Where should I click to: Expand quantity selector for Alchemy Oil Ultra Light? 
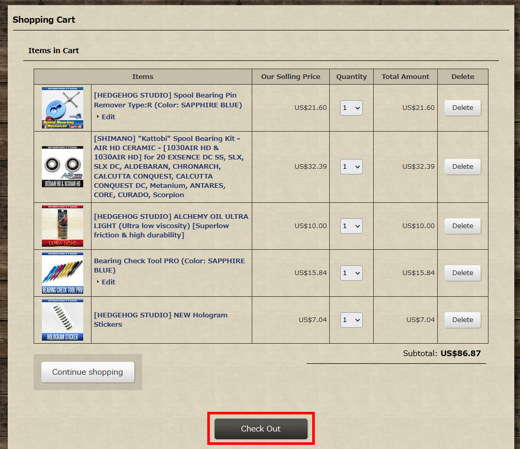(x=351, y=226)
